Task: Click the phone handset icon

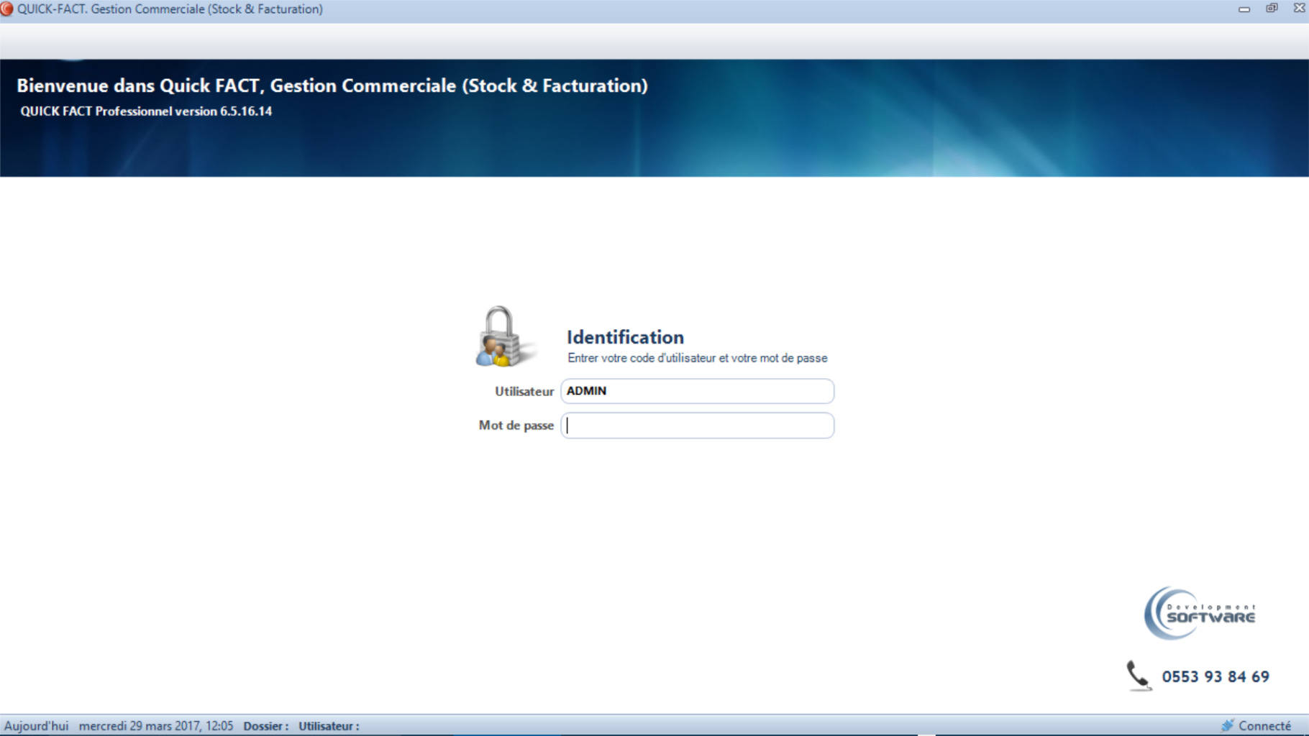Action: [x=1139, y=676]
